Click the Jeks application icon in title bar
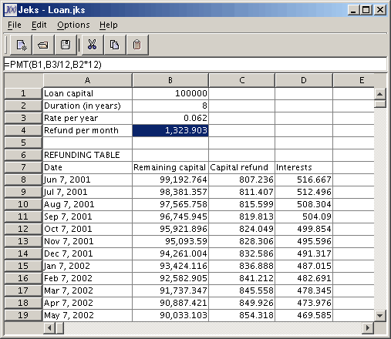 pyautogui.click(x=11, y=10)
